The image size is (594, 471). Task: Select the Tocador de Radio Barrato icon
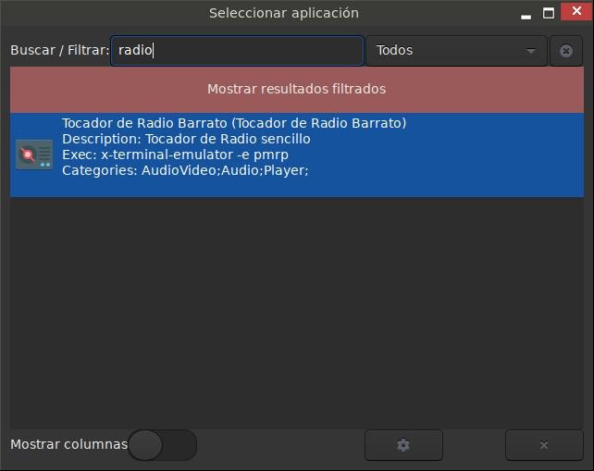coord(34,155)
